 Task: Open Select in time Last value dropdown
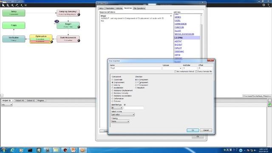(x=123, y=115)
